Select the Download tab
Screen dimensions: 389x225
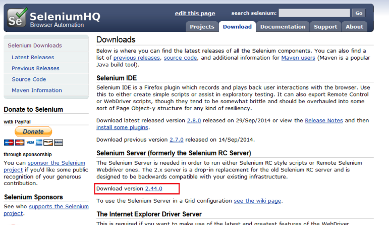237,27
